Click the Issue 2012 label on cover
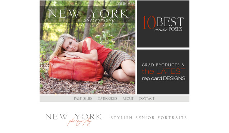 pos(125,4)
